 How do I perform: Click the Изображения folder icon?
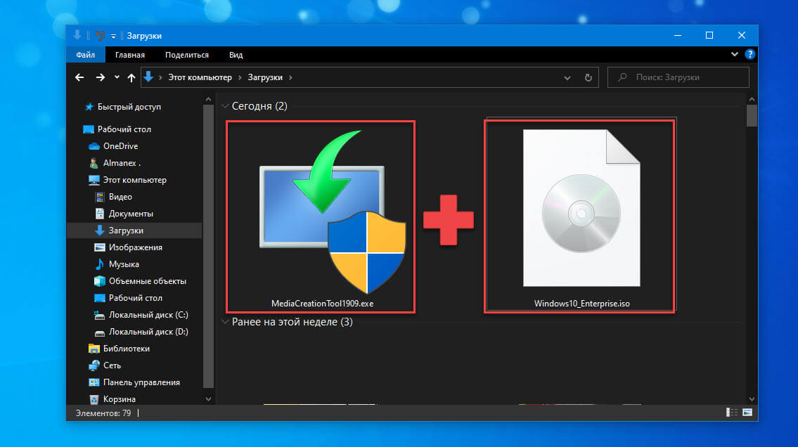click(x=100, y=247)
